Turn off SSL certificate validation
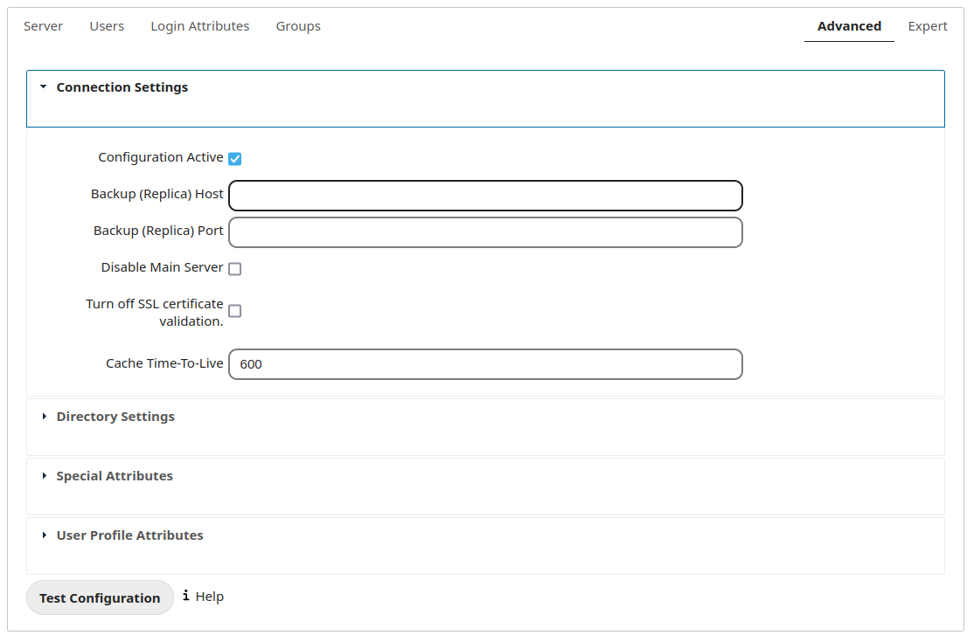 (x=234, y=311)
